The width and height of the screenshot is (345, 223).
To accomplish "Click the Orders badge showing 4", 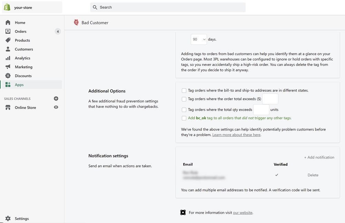I will pos(58,31).
